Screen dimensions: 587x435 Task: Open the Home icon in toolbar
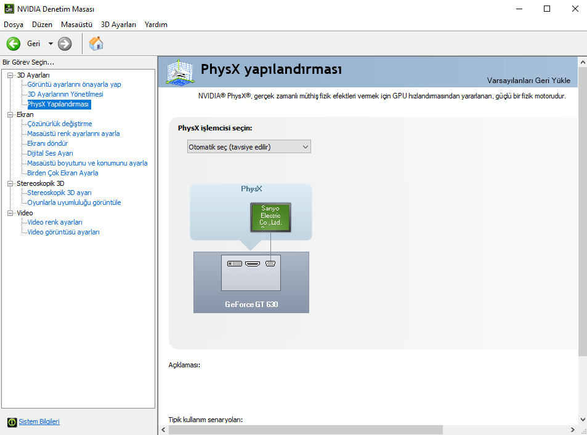[x=96, y=44]
